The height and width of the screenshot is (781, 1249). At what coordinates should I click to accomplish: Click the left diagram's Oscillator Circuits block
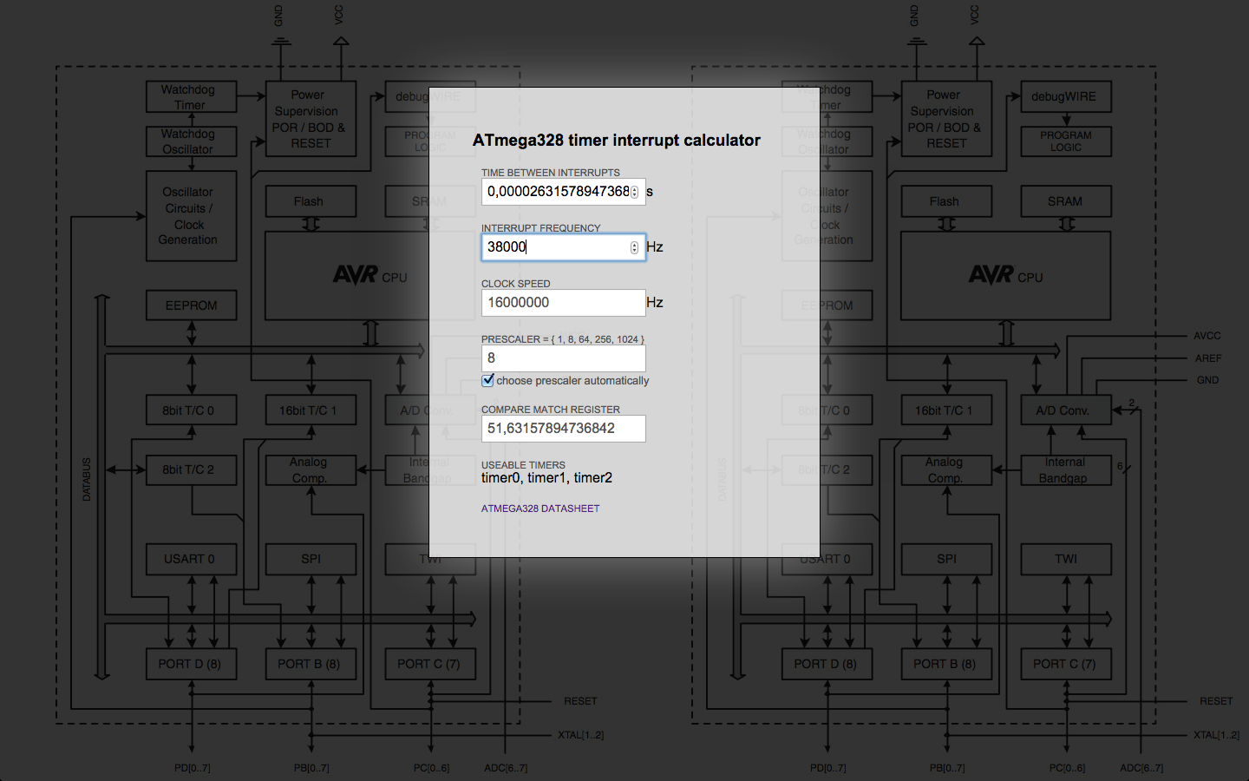191,216
